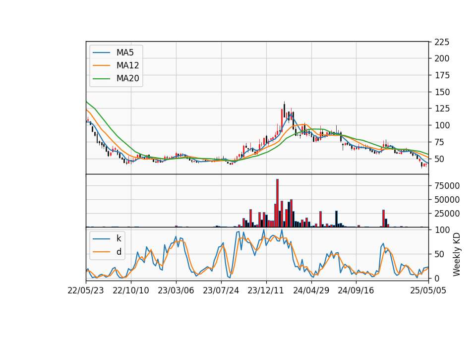The width and height of the screenshot is (476, 342).
Task: Click the 150 price axis tick label
Action: click(442, 92)
